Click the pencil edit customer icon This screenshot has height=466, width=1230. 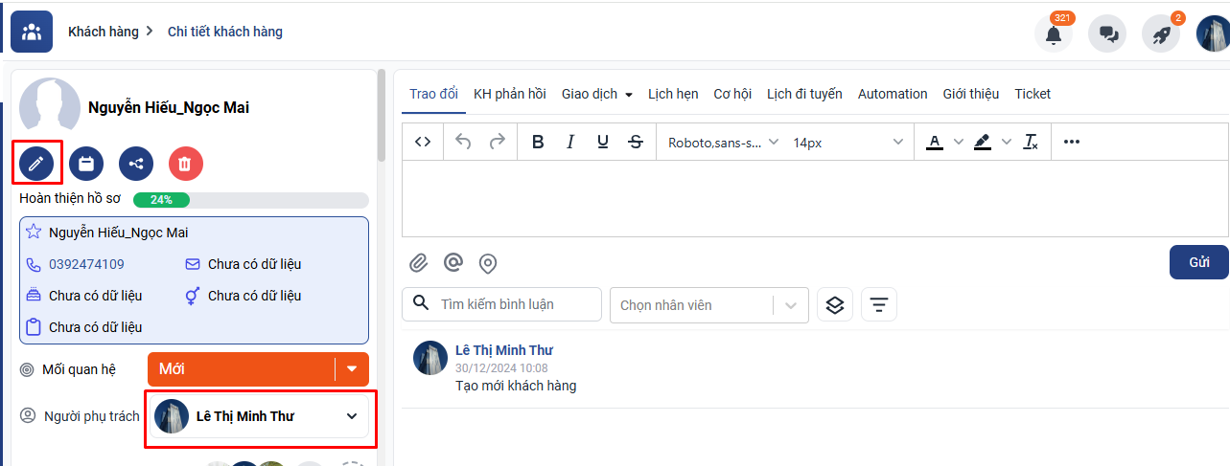click(x=36, y=164)
